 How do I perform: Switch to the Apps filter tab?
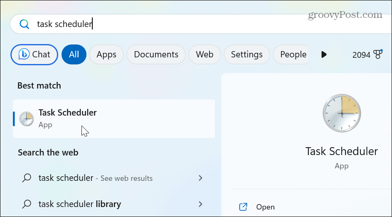[x=106, y=54]
